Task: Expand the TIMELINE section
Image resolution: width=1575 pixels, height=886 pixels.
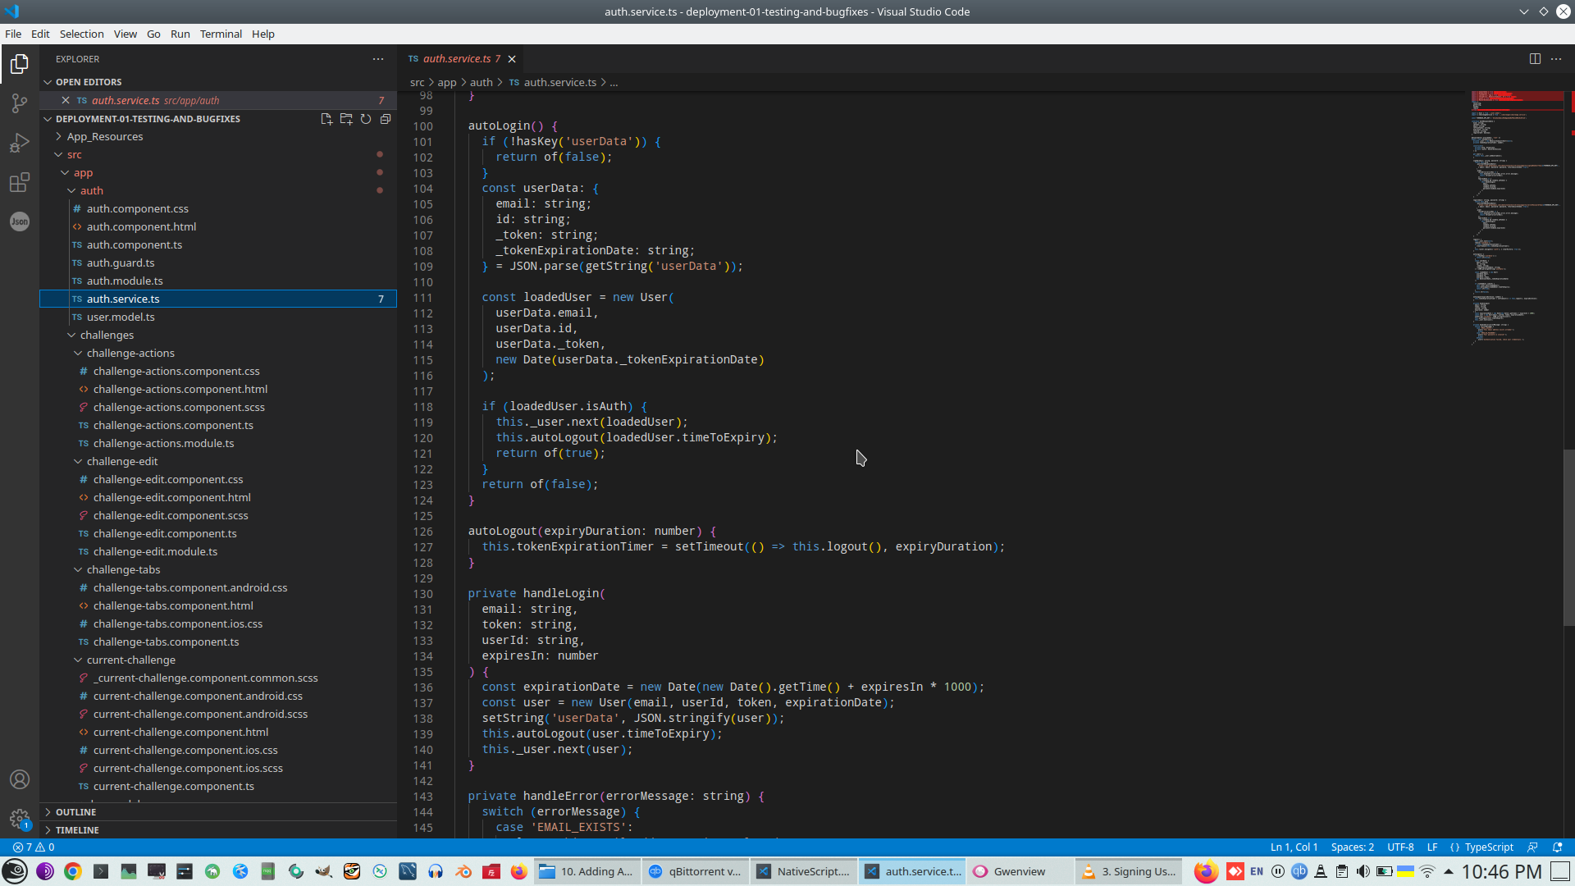Action: click(77, 830)
